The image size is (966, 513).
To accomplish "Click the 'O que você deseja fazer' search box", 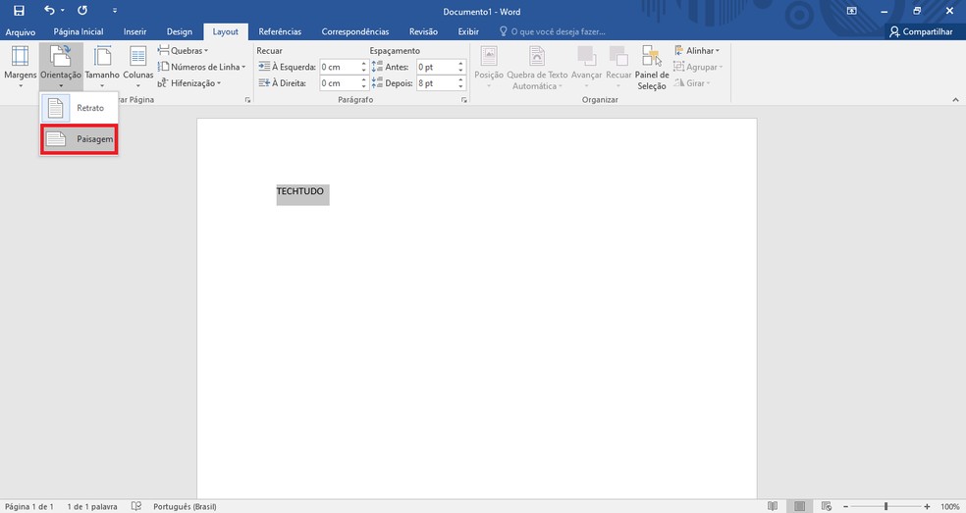I will [553, 31].
